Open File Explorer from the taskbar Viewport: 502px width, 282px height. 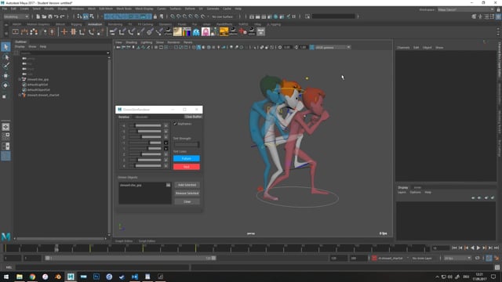tap(20, 277)
